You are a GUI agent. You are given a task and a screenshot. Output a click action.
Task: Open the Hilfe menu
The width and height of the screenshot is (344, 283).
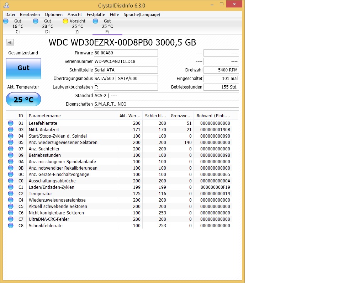coord(114,15)
